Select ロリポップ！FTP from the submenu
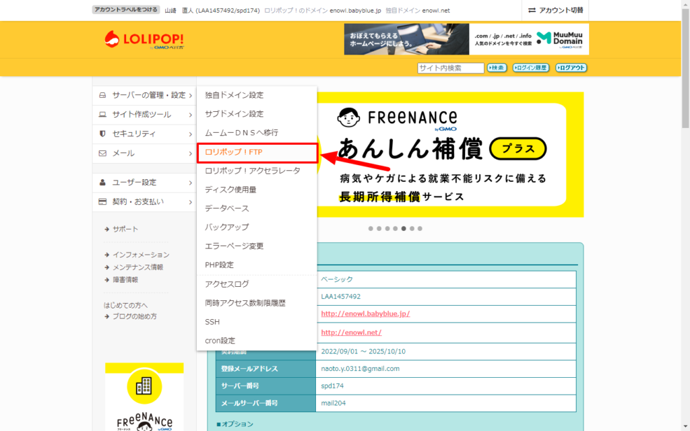The width and height of the screenshot is (690, 431). 234,152
